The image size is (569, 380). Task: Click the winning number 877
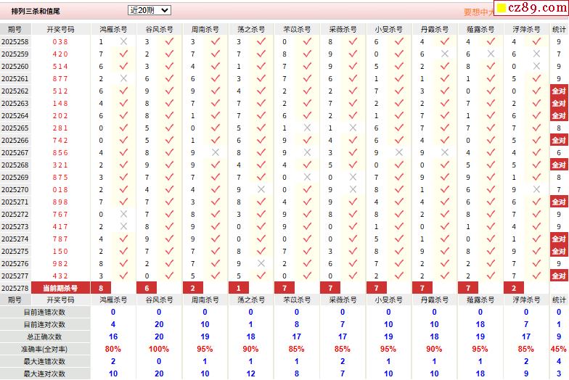click(x=60, y=78)
